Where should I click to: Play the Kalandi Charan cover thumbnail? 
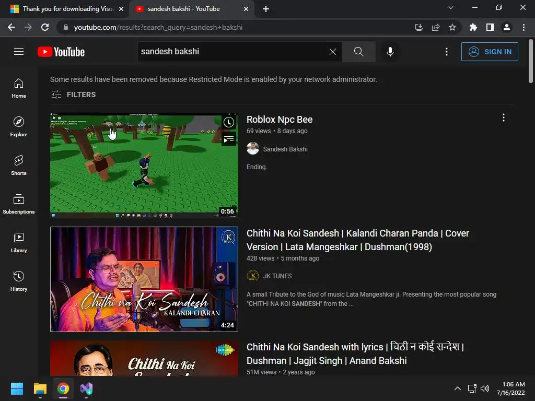click(x=144, y=279)
